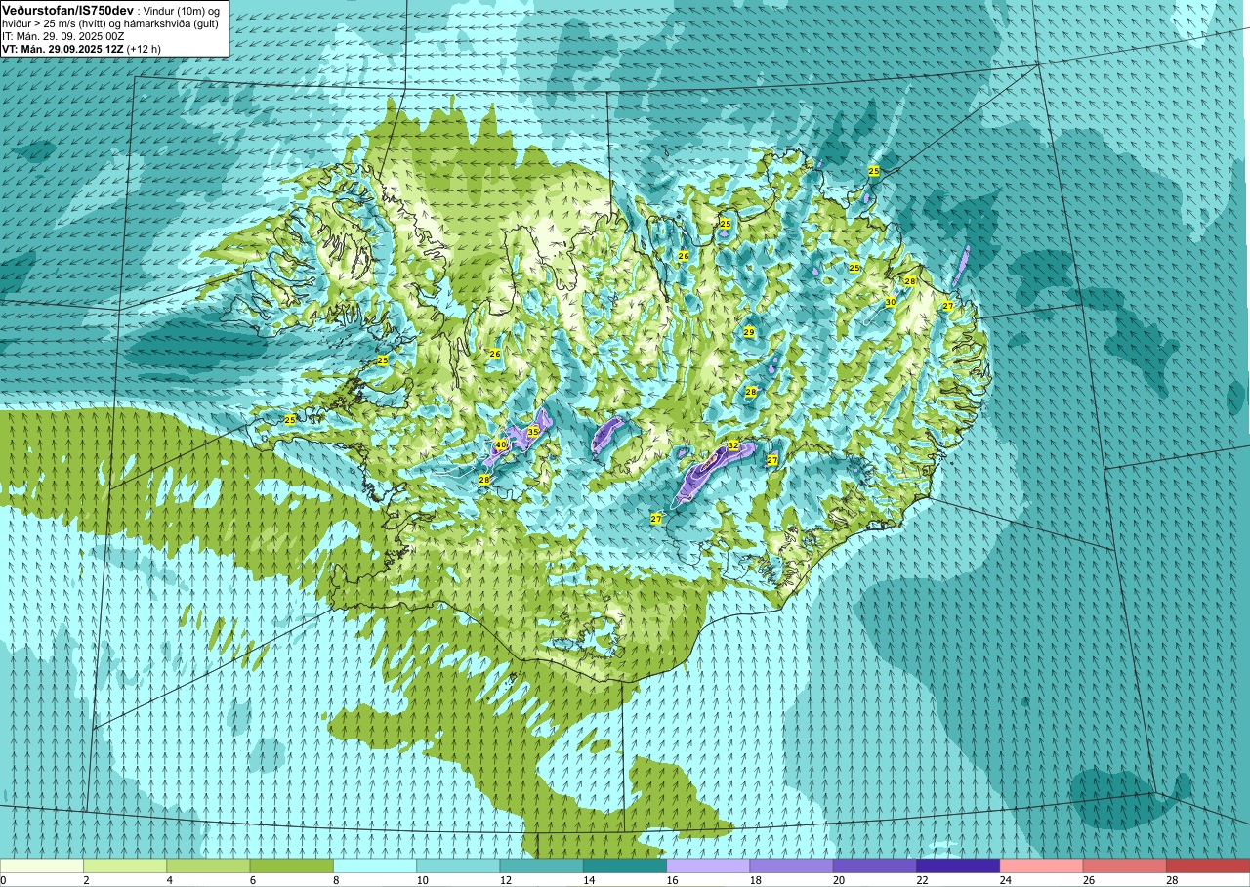Click the 0 tick on the legend scale
1250x887 pixels.
pos(4,880)
